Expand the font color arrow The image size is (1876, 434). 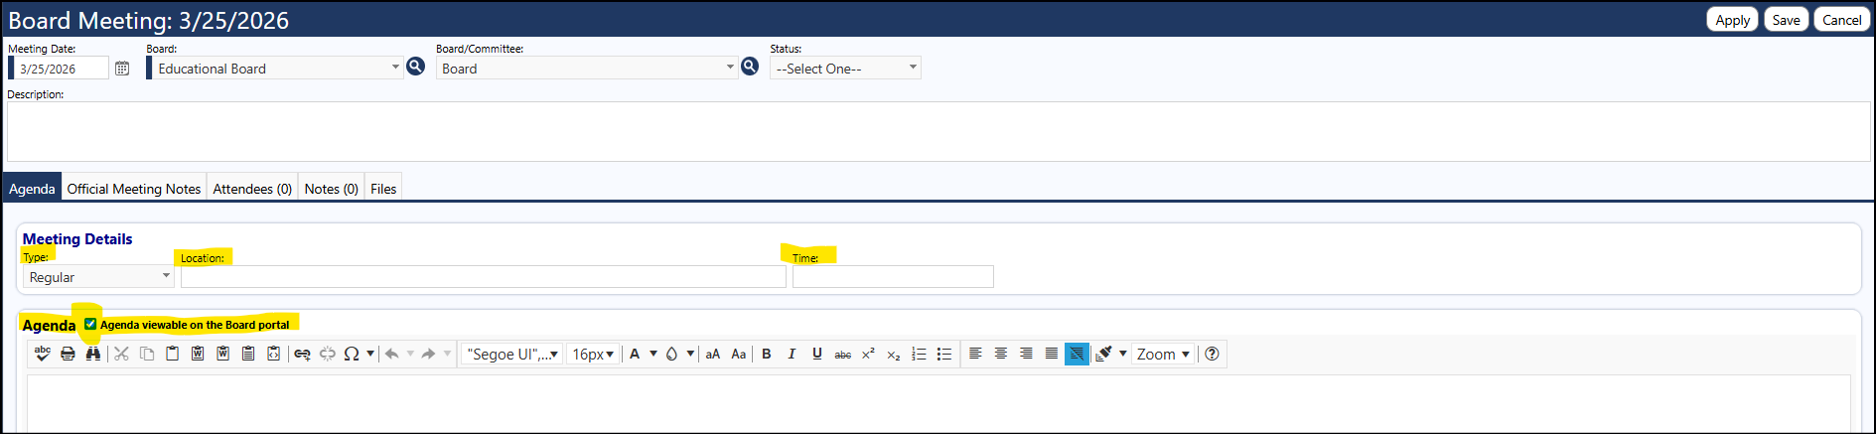(x=653, y=354)
